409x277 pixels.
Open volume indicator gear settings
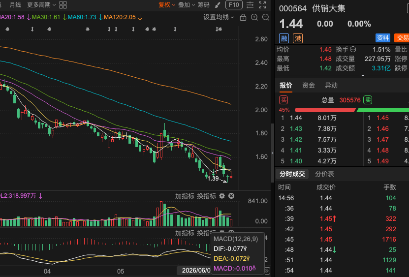pos(221,196)
